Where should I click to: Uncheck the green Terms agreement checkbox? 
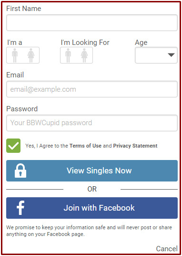[13, 146]
